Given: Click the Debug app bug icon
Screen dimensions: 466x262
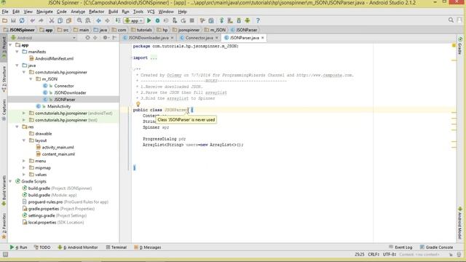Looking at the screenshot, I should [157, 20].
